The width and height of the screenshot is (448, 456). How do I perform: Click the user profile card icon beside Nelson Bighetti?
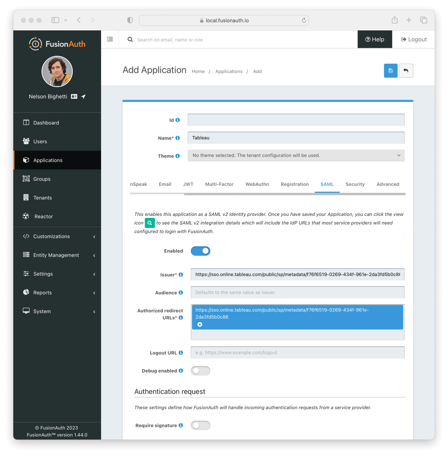(74, 96)
